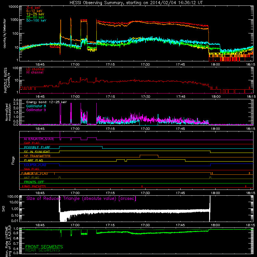The image size is (257, 257).
Task: Click the 2.0 tick on modulation axis
Action: click(x=16, y=108)
